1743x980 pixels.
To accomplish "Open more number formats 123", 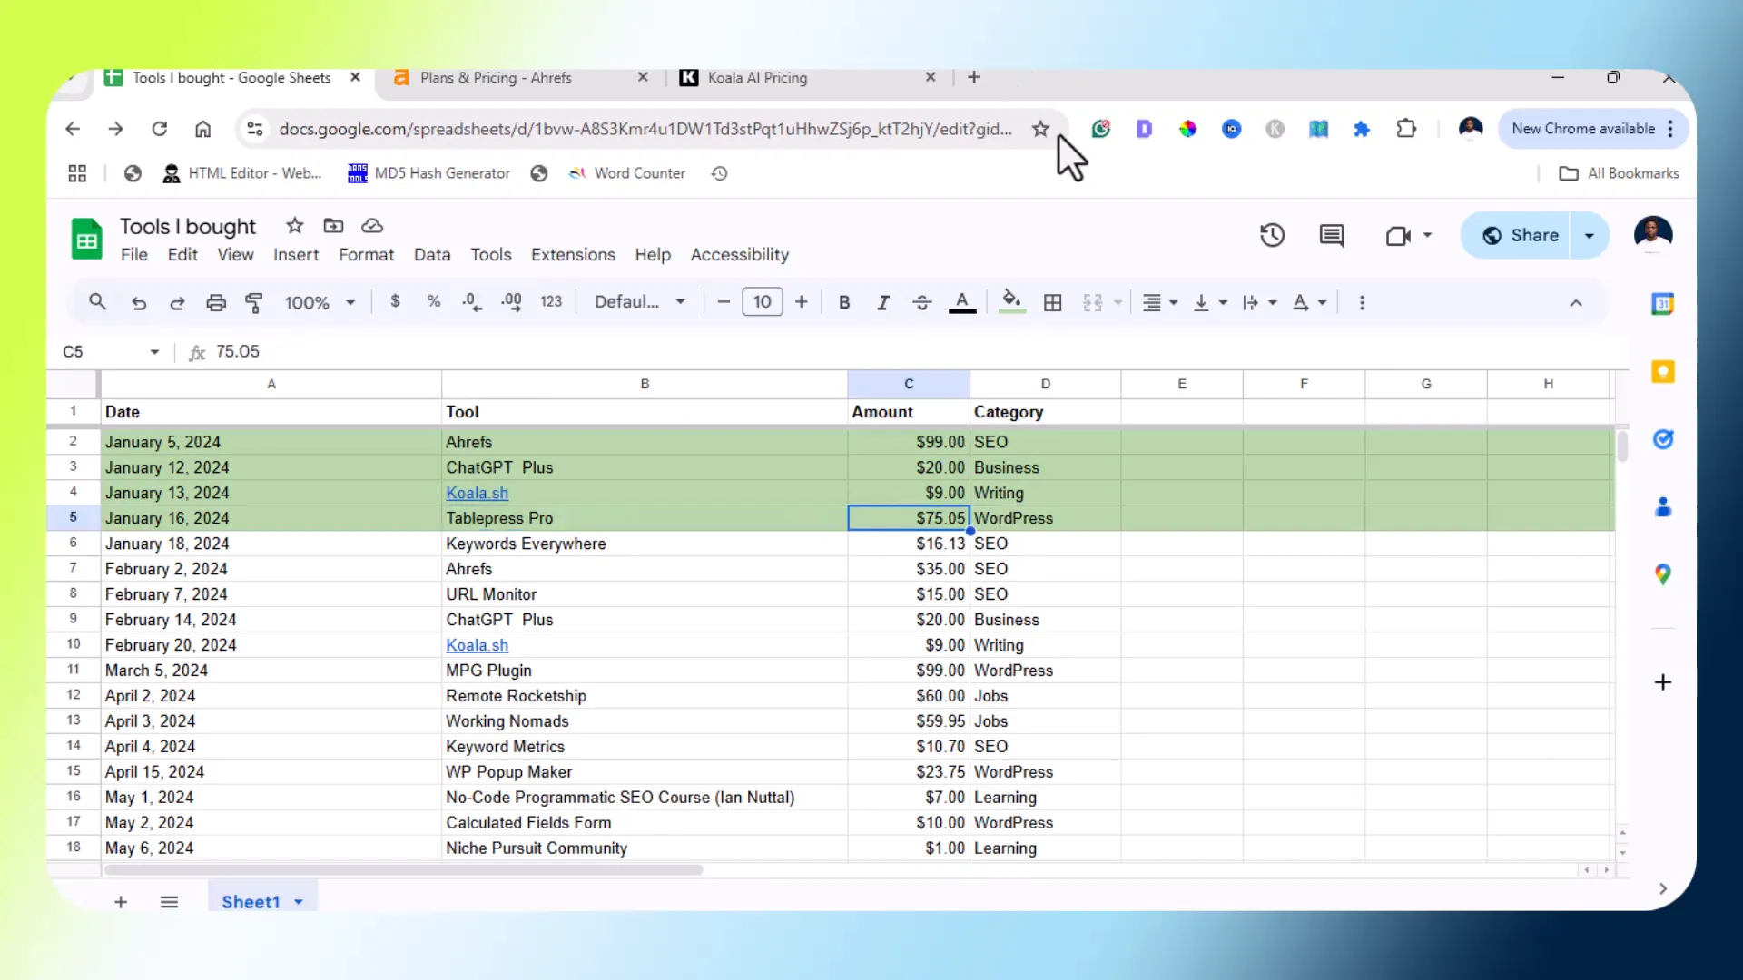I will click(551, 302).
